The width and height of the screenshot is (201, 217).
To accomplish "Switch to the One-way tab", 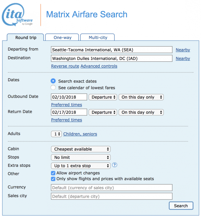I will [x=62, y=37].
